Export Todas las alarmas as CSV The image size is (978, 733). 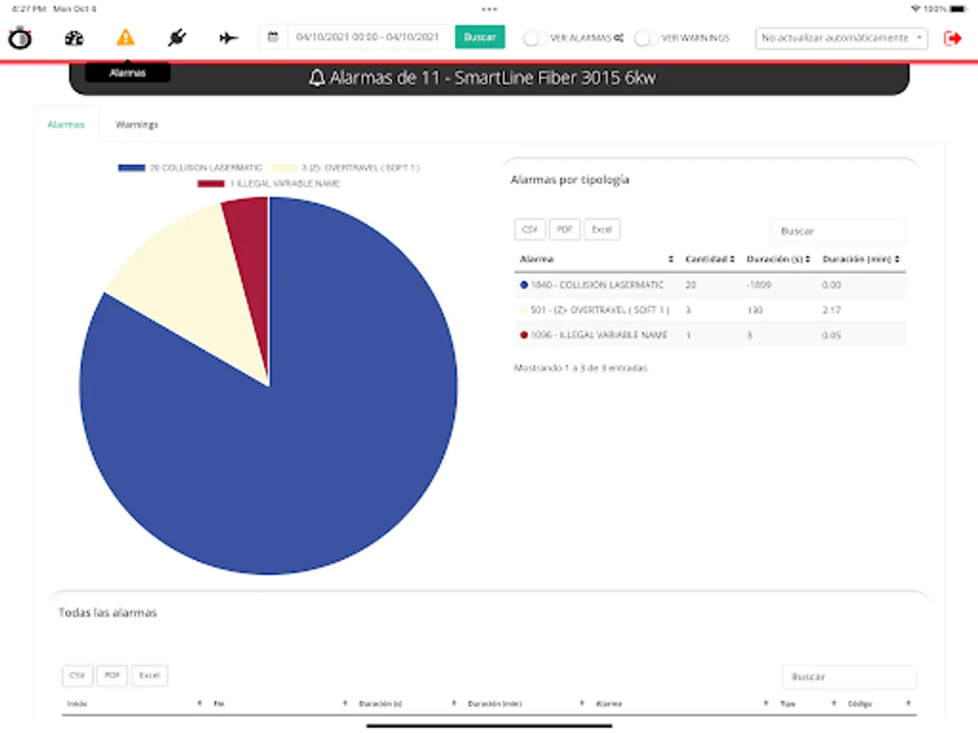pyautogui.click(x=77, y=675)
